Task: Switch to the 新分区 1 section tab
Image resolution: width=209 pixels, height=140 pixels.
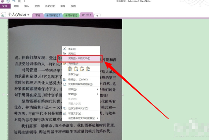Action: point(87,15)
